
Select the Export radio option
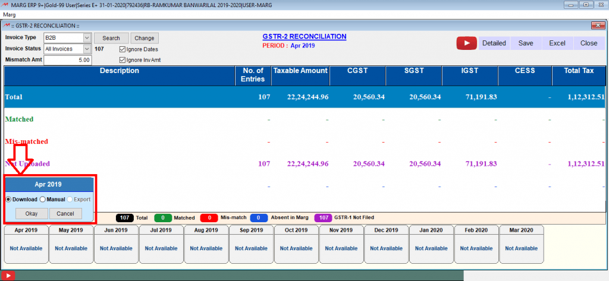click(x=70, y=200)
